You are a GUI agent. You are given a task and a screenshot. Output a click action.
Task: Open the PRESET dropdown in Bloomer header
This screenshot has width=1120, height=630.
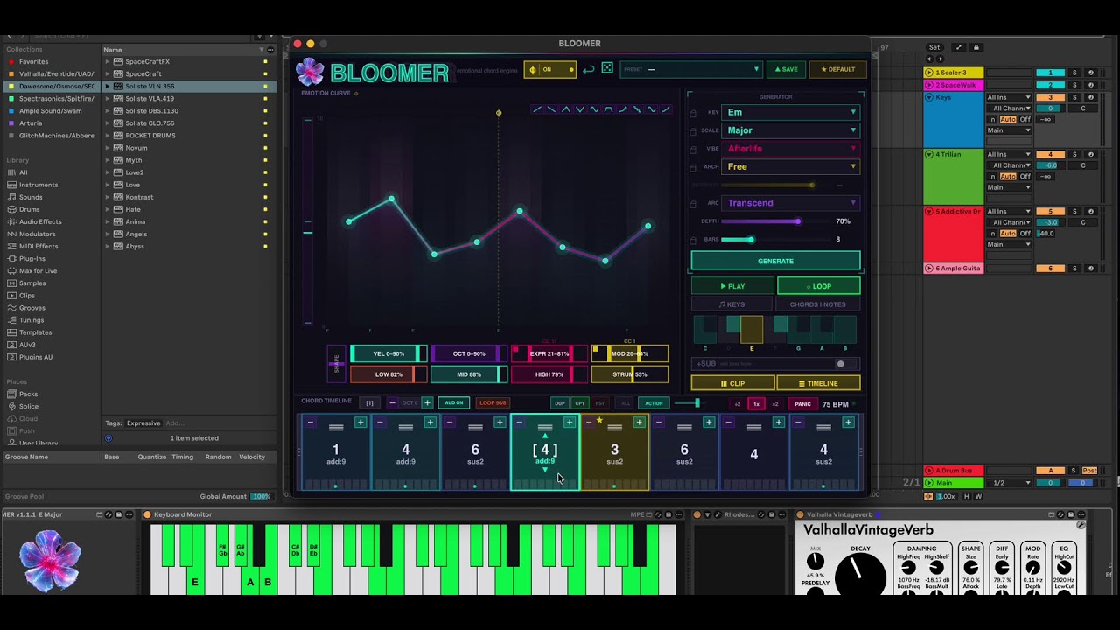(691, 69)
